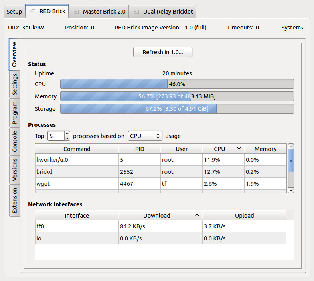Click the Storage usage progress bar
This screenshot has height=281, width=314.
tap(177, 109)
